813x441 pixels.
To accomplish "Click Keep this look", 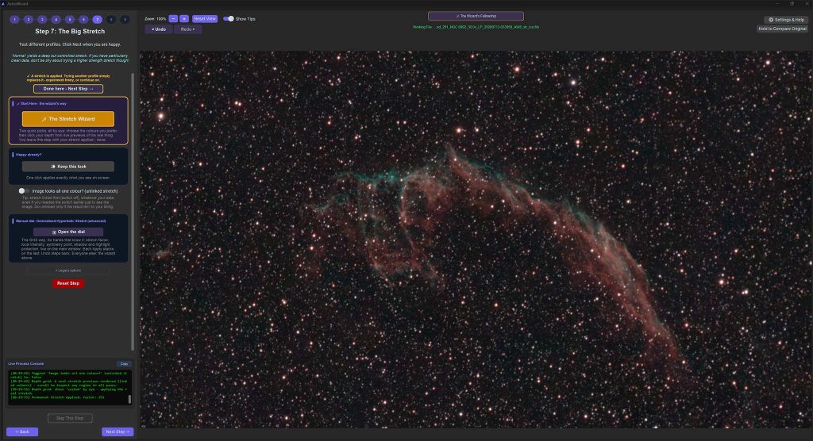I will coord(68,167).
